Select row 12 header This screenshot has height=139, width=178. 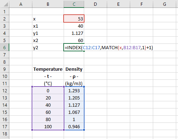pos(4,91)
